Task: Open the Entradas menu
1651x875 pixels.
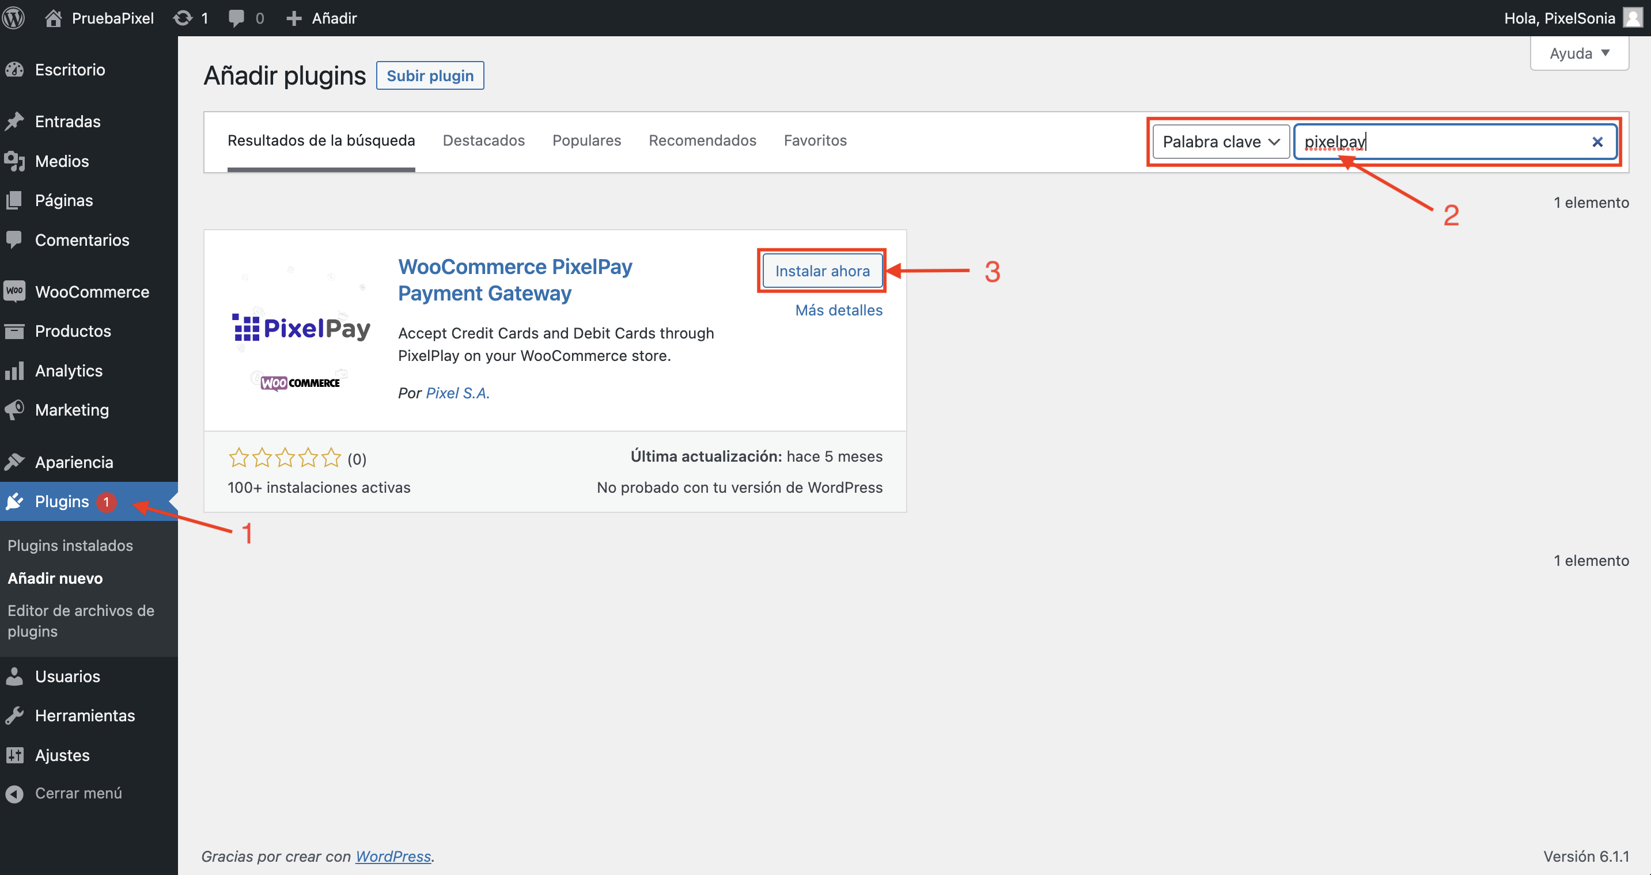Action: (67, 121)
